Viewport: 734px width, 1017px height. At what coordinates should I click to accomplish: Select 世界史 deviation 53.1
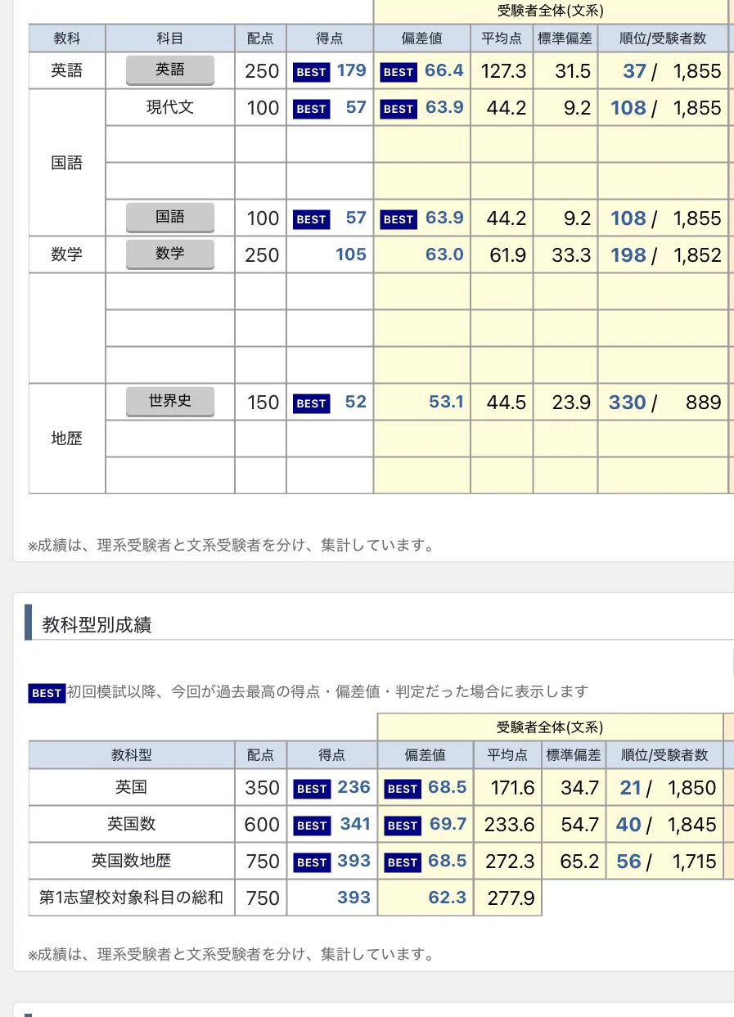(x=446, y=402)
